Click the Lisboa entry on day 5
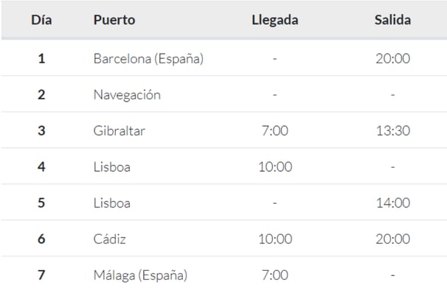The width and height of the screenshot is (447, 290). click(112, 203)
